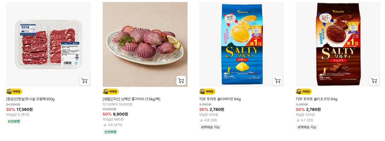Add 토하토 솔티버터맛 64g to cart

pyautogui.click(x=278, y=80)
